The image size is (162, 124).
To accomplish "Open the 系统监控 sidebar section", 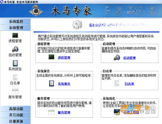I will click(15, 21).
